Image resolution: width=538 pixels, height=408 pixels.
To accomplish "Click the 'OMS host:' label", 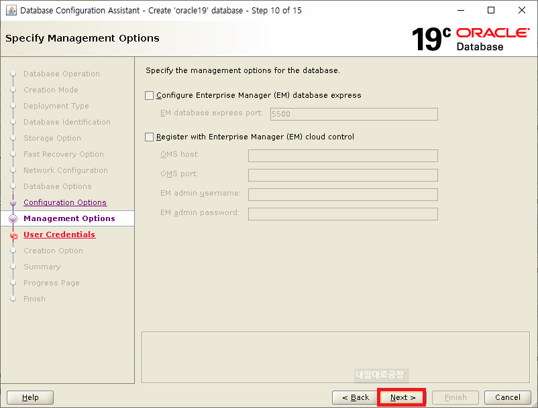I will (x=180, y=155).
